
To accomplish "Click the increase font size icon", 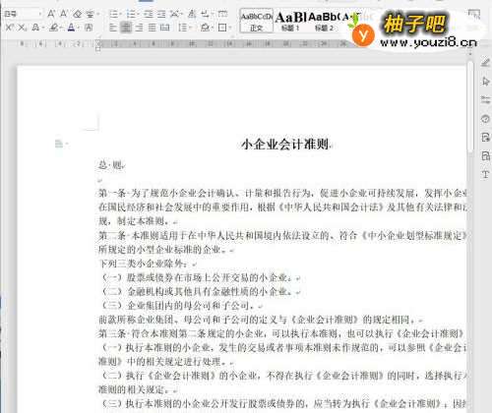I will pyautogui.click(x=51, y=14).
